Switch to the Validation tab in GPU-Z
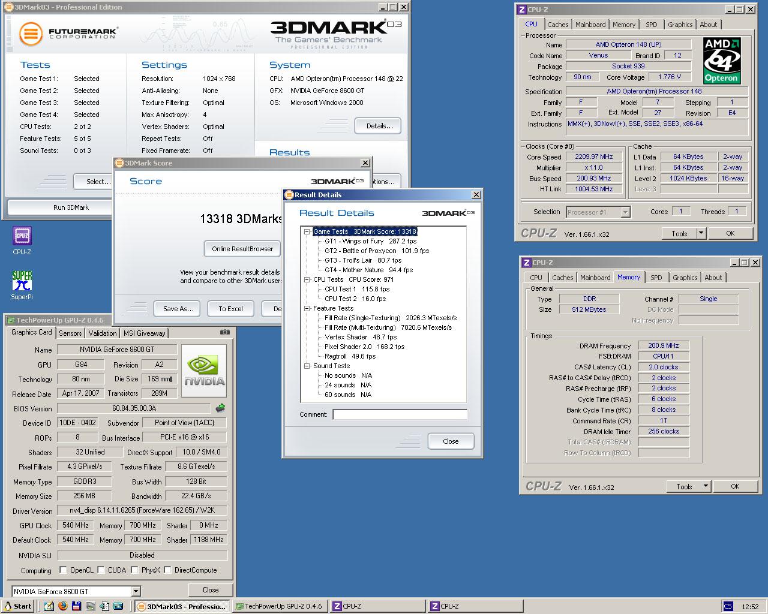The image size is (768, 614). pos(103,333)
